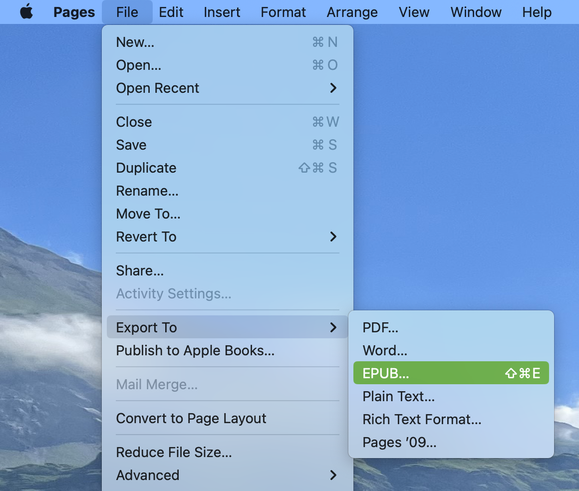579x491 pixels.
Task: Select Convert to Page Layout
Action: click(x=228, y=418)
